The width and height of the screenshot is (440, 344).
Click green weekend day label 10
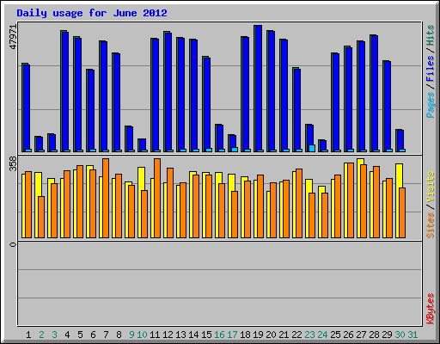142,335
